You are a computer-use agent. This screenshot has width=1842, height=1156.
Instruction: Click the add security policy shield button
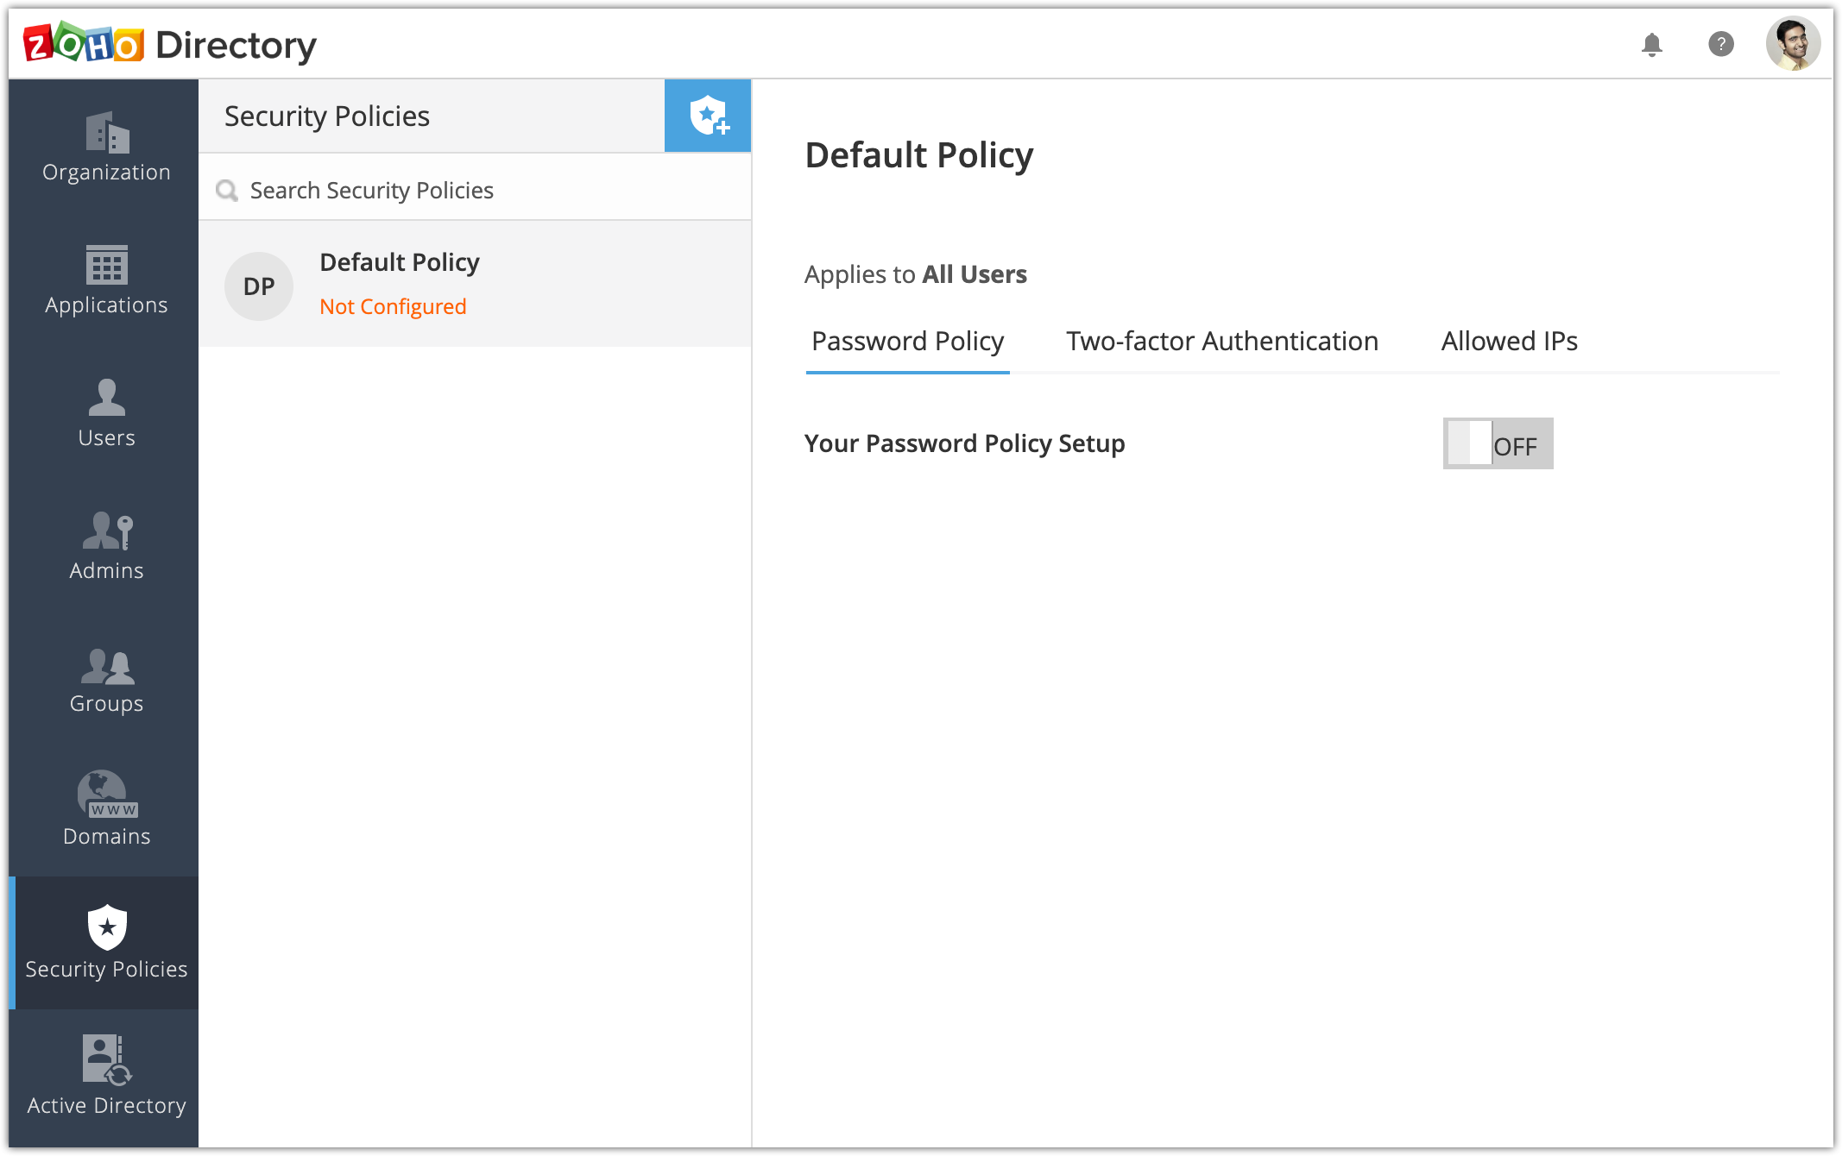[708, 116]
